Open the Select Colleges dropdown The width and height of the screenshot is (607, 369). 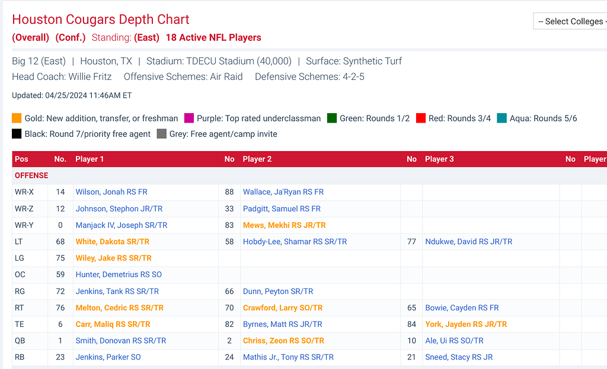click(x=570, y=21)
